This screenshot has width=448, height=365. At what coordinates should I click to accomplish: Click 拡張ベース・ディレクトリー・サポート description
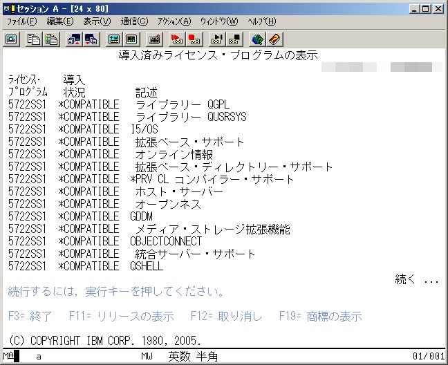tap(234, 167)
